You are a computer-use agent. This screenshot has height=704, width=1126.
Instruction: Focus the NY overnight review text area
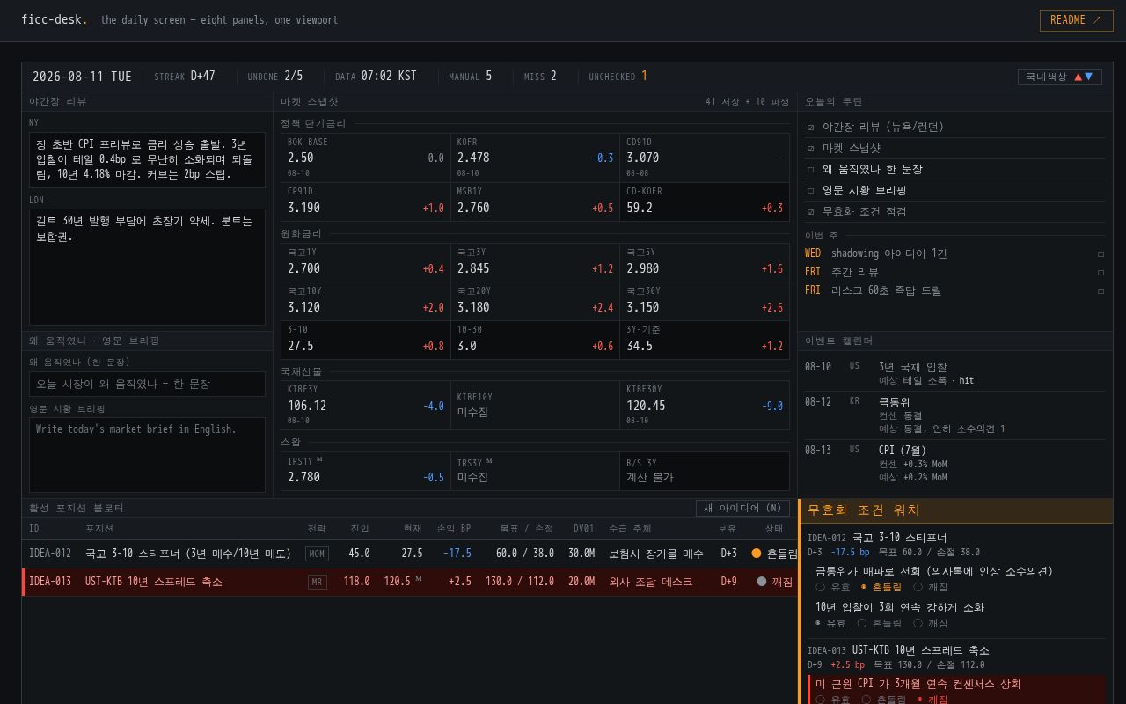(x=147, y=159)
